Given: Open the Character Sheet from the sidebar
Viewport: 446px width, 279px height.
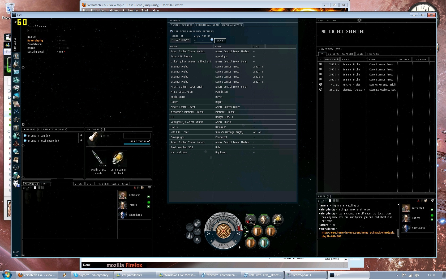Looking at the screenshot, I should 16,56.
